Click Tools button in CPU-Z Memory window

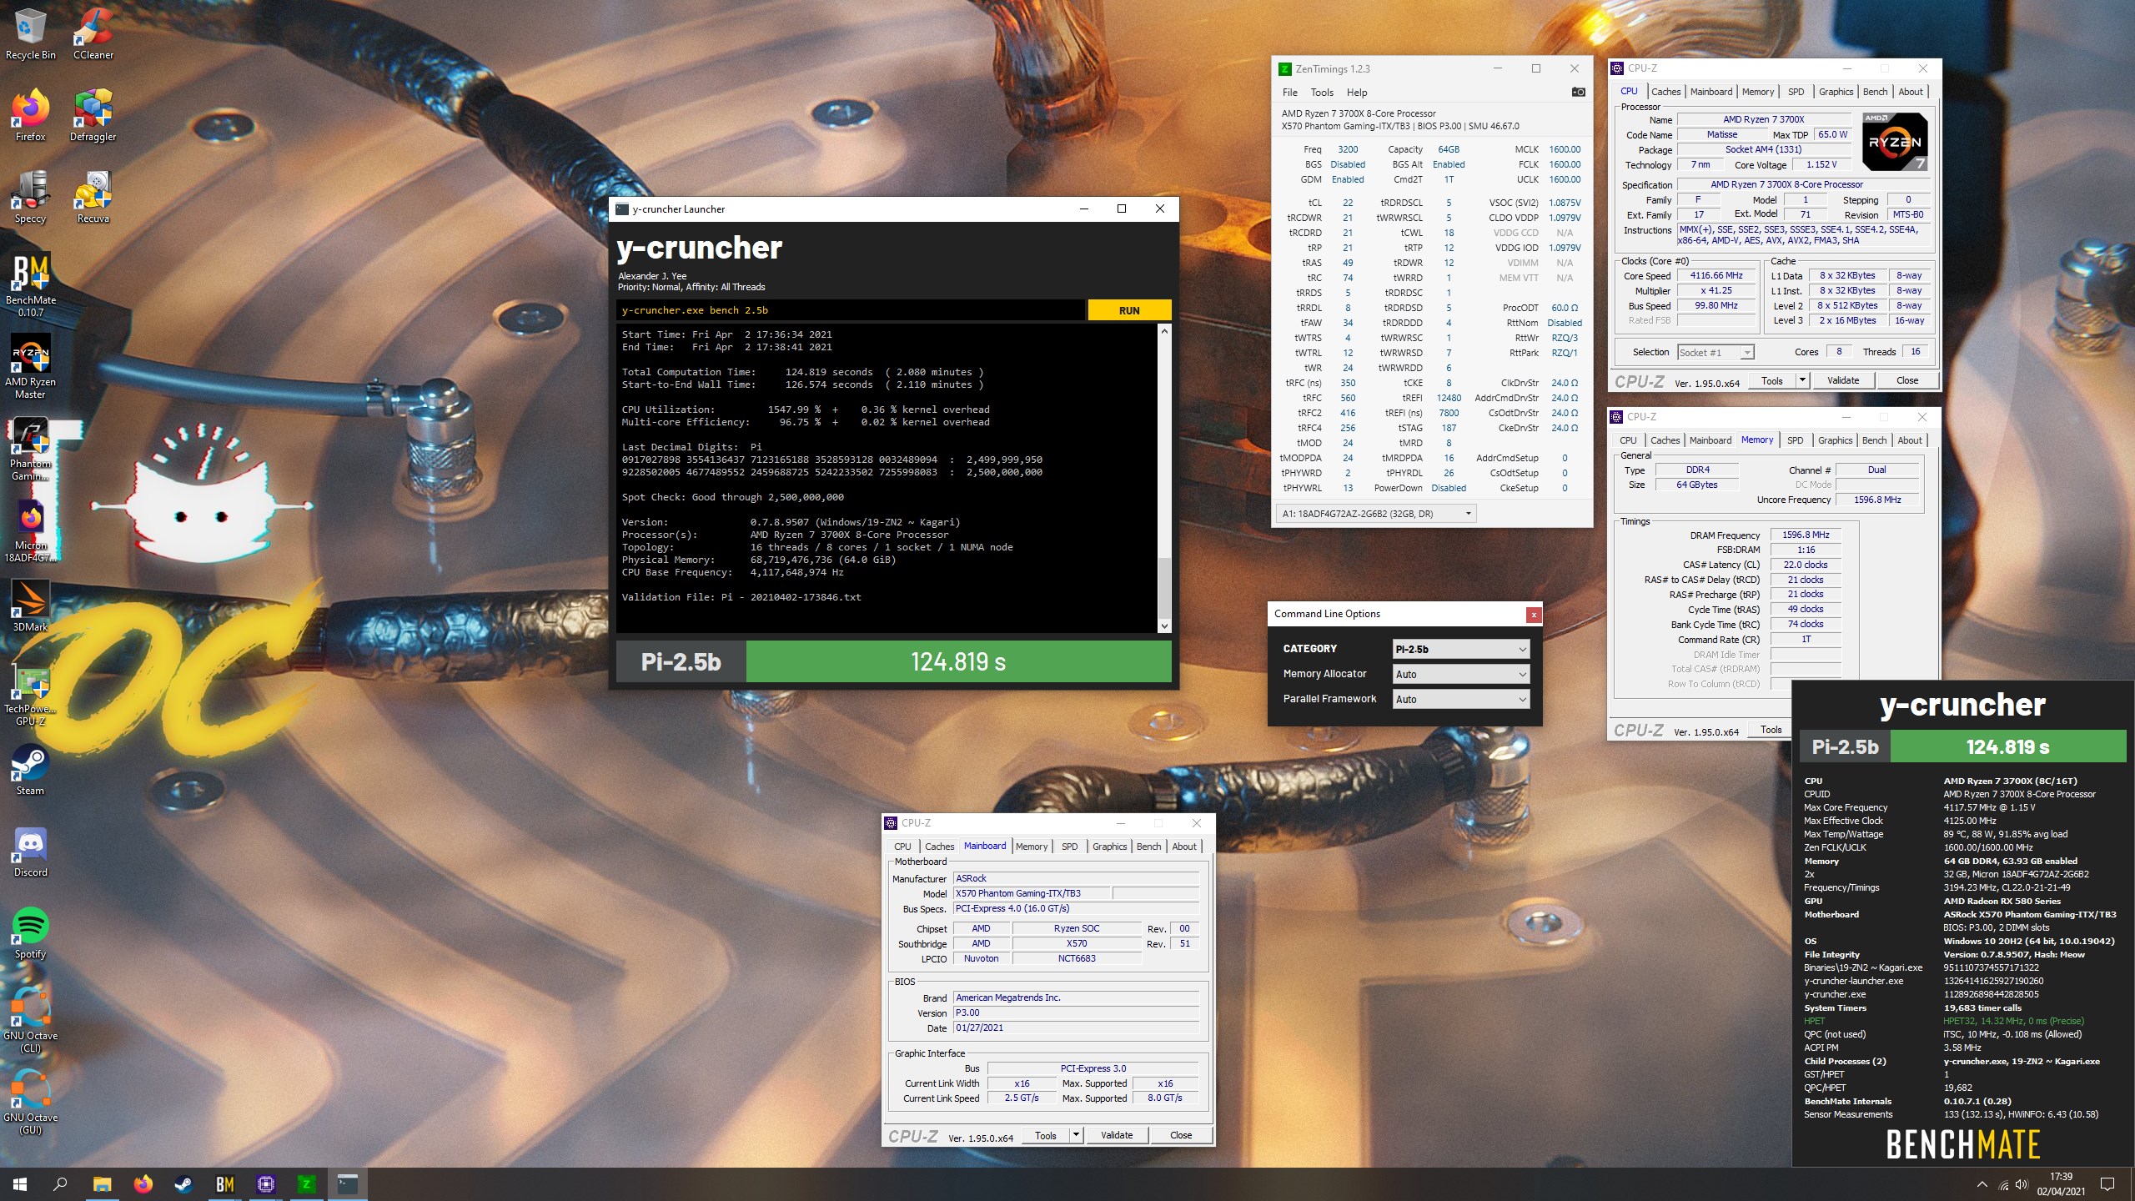1771,730
